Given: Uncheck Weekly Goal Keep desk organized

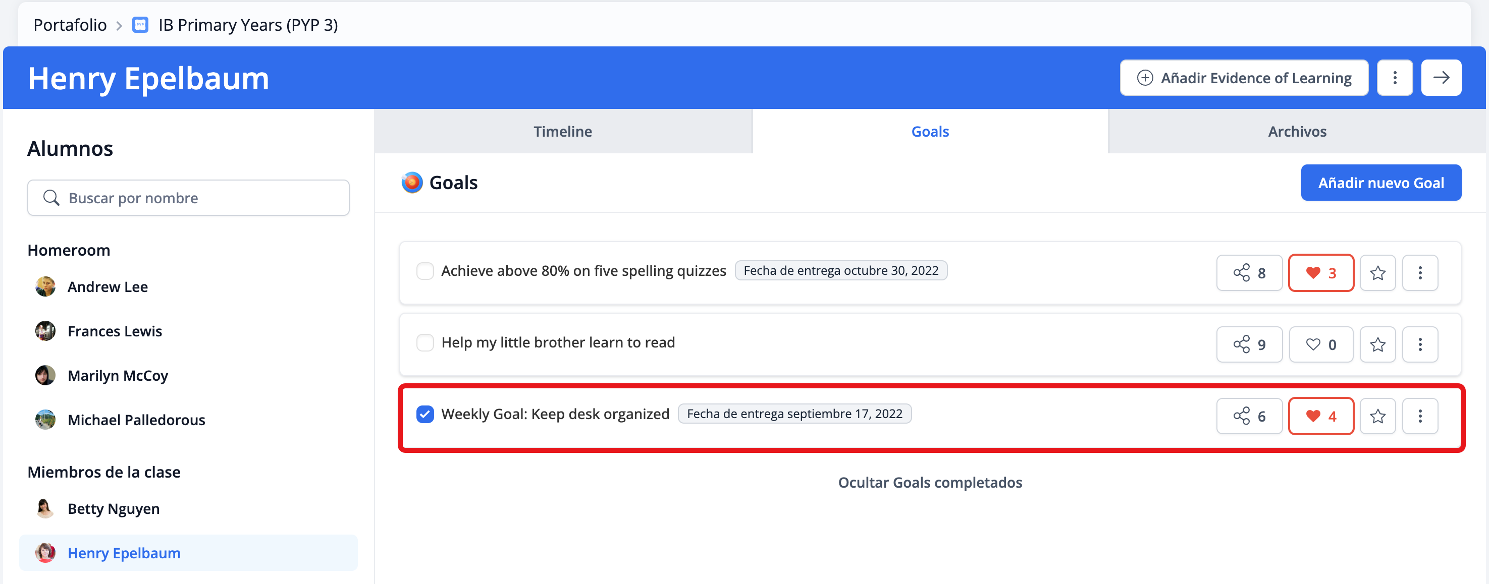Looking at the screenshot, I should pyautogui.click(x=425, y=414).
